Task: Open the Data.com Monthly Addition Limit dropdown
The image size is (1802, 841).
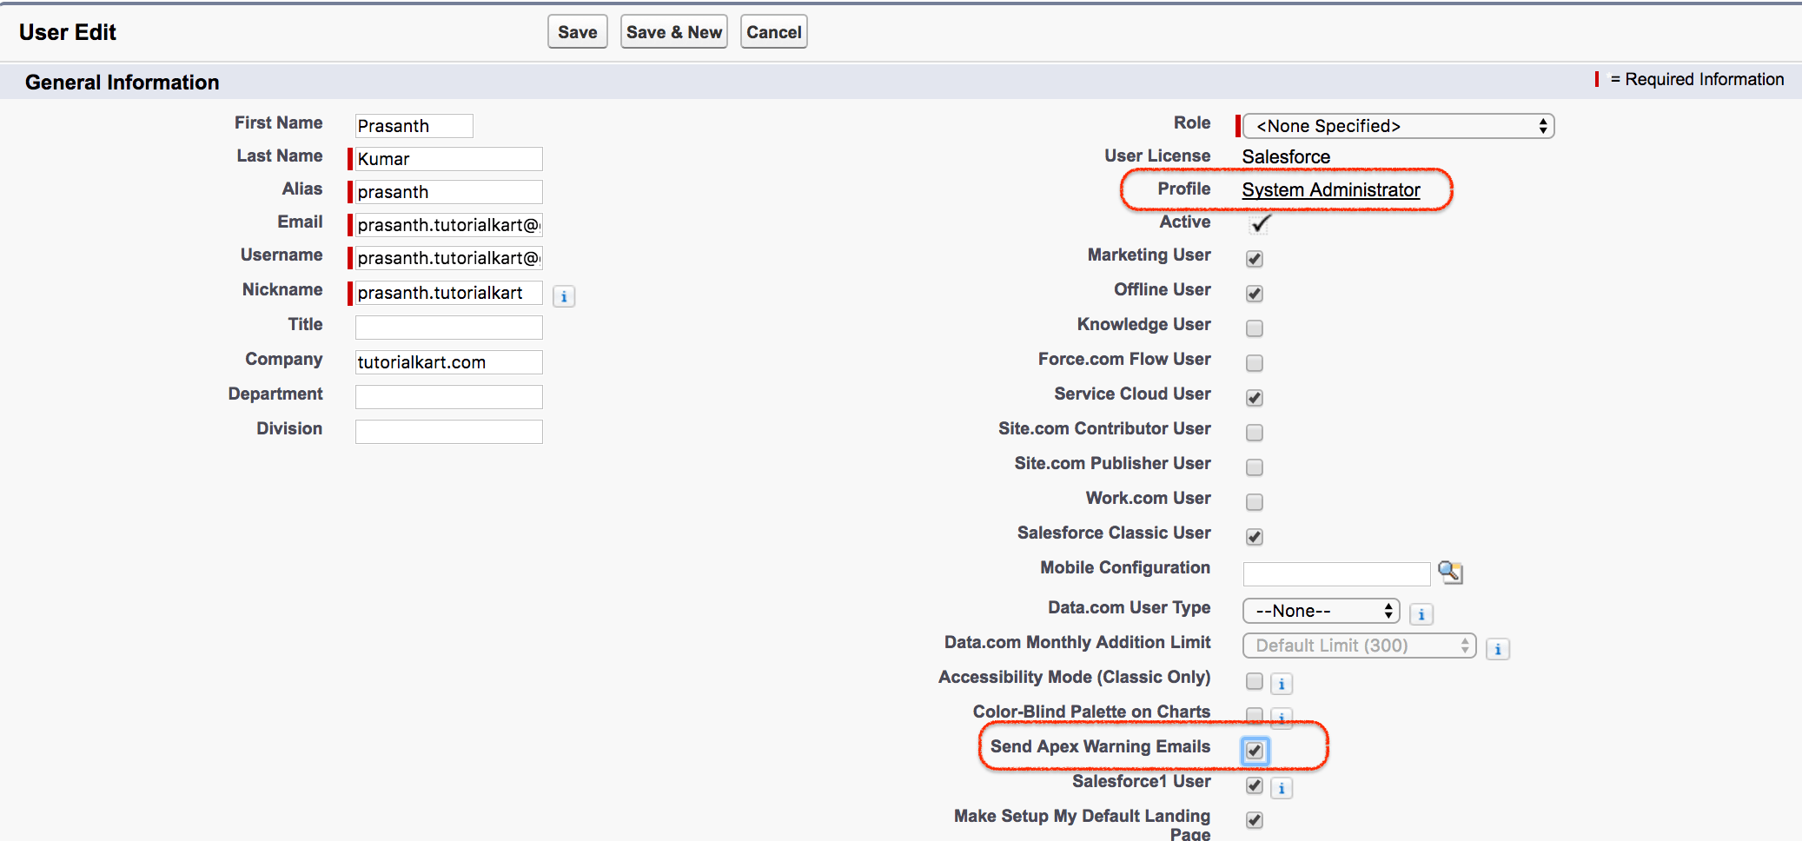Action: (x=1359, y=646)
